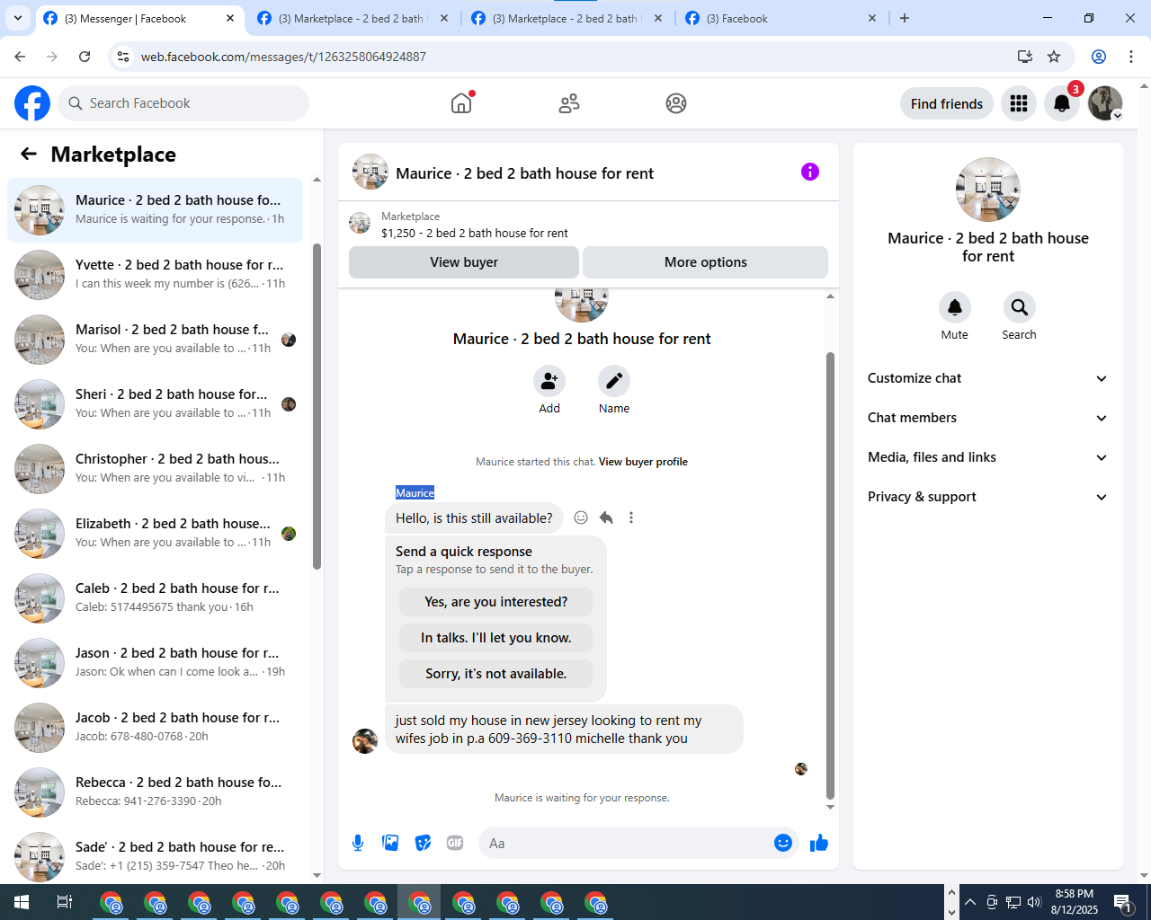Go back using Marketplace back arrow
This screenshot has height=920, width=1151.
pyautogui.click(x=29, y=154)
